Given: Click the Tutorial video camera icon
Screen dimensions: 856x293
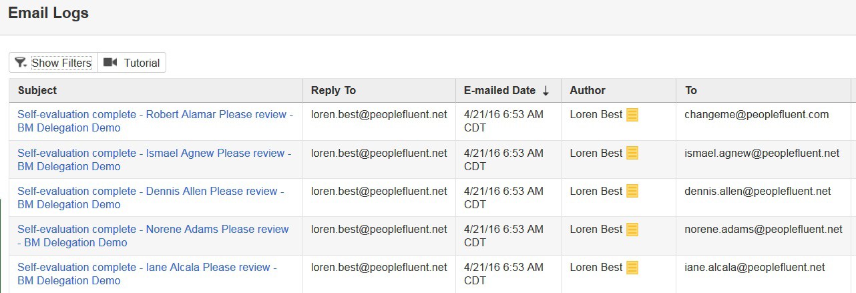Looking at the screenshot, I should point(110,62).
